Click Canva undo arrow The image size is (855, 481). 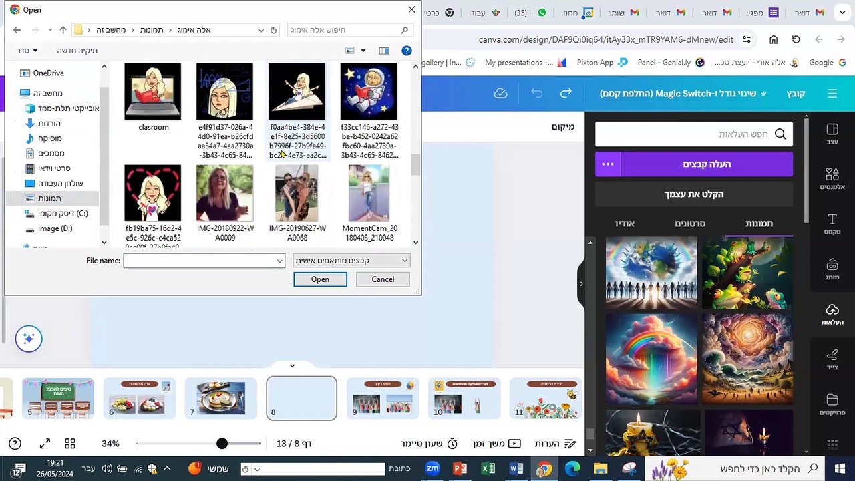click(x=537, y=94)
